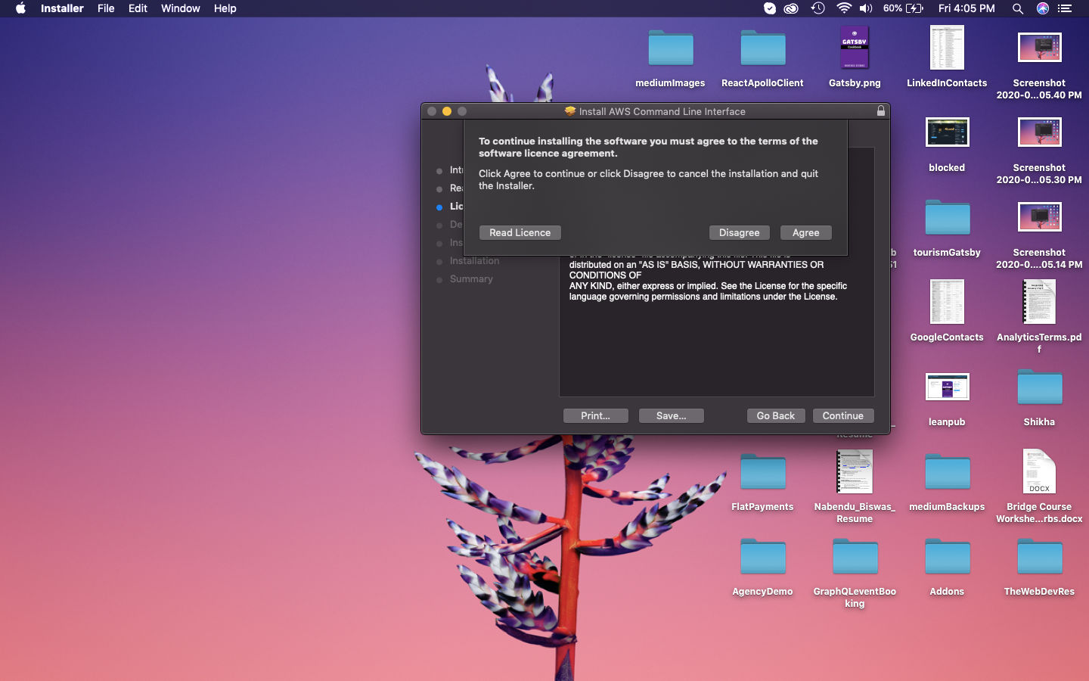
Task: Click Agree in the licence dialog
Action: (x=805, y=232)
